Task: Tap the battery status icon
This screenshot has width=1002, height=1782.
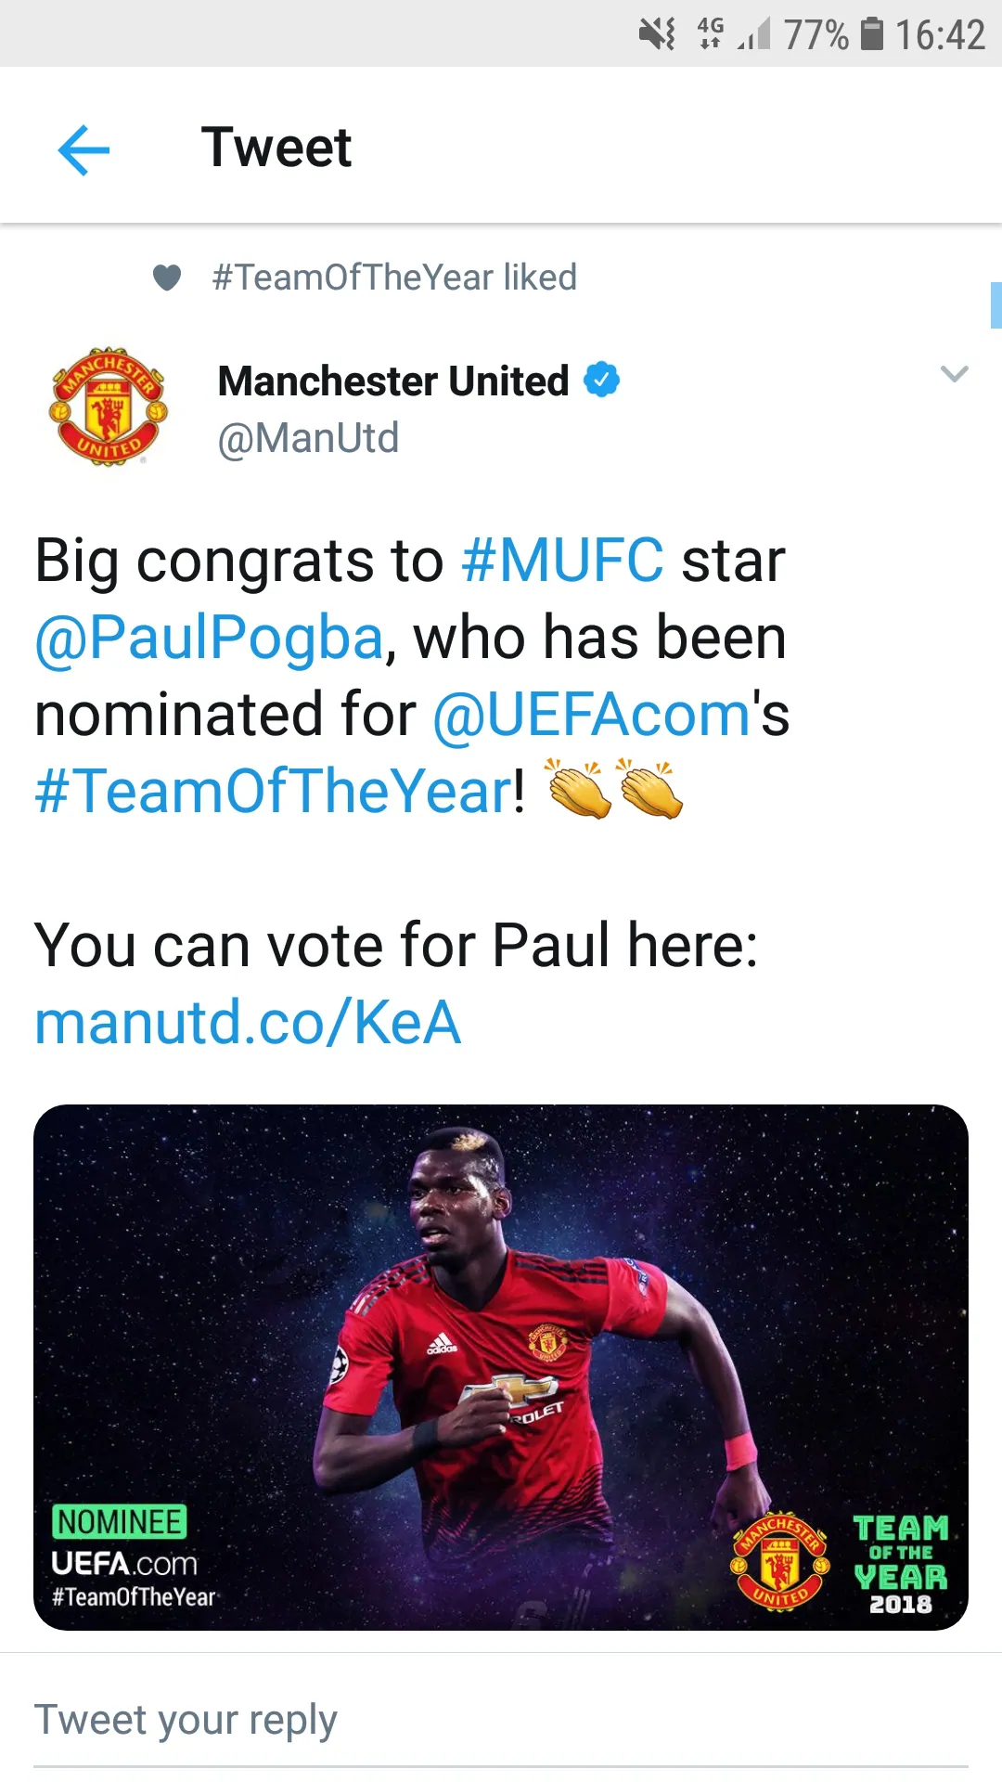Action: coord(871,34)
